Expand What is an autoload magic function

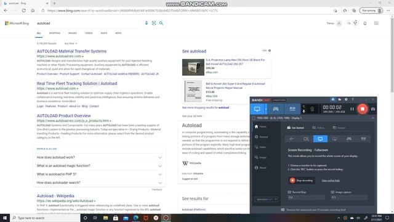99,166
